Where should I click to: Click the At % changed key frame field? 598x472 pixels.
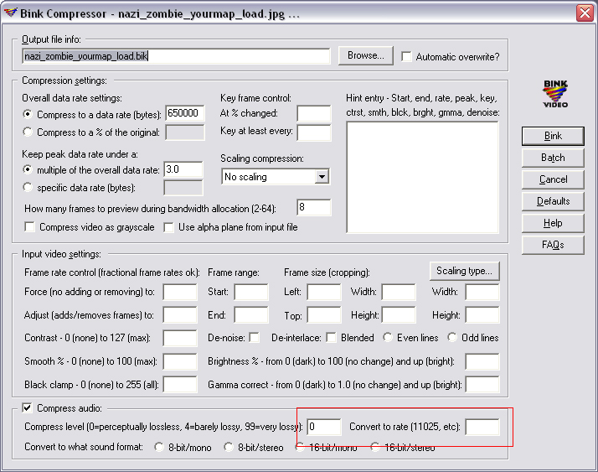tap(314, 114)
